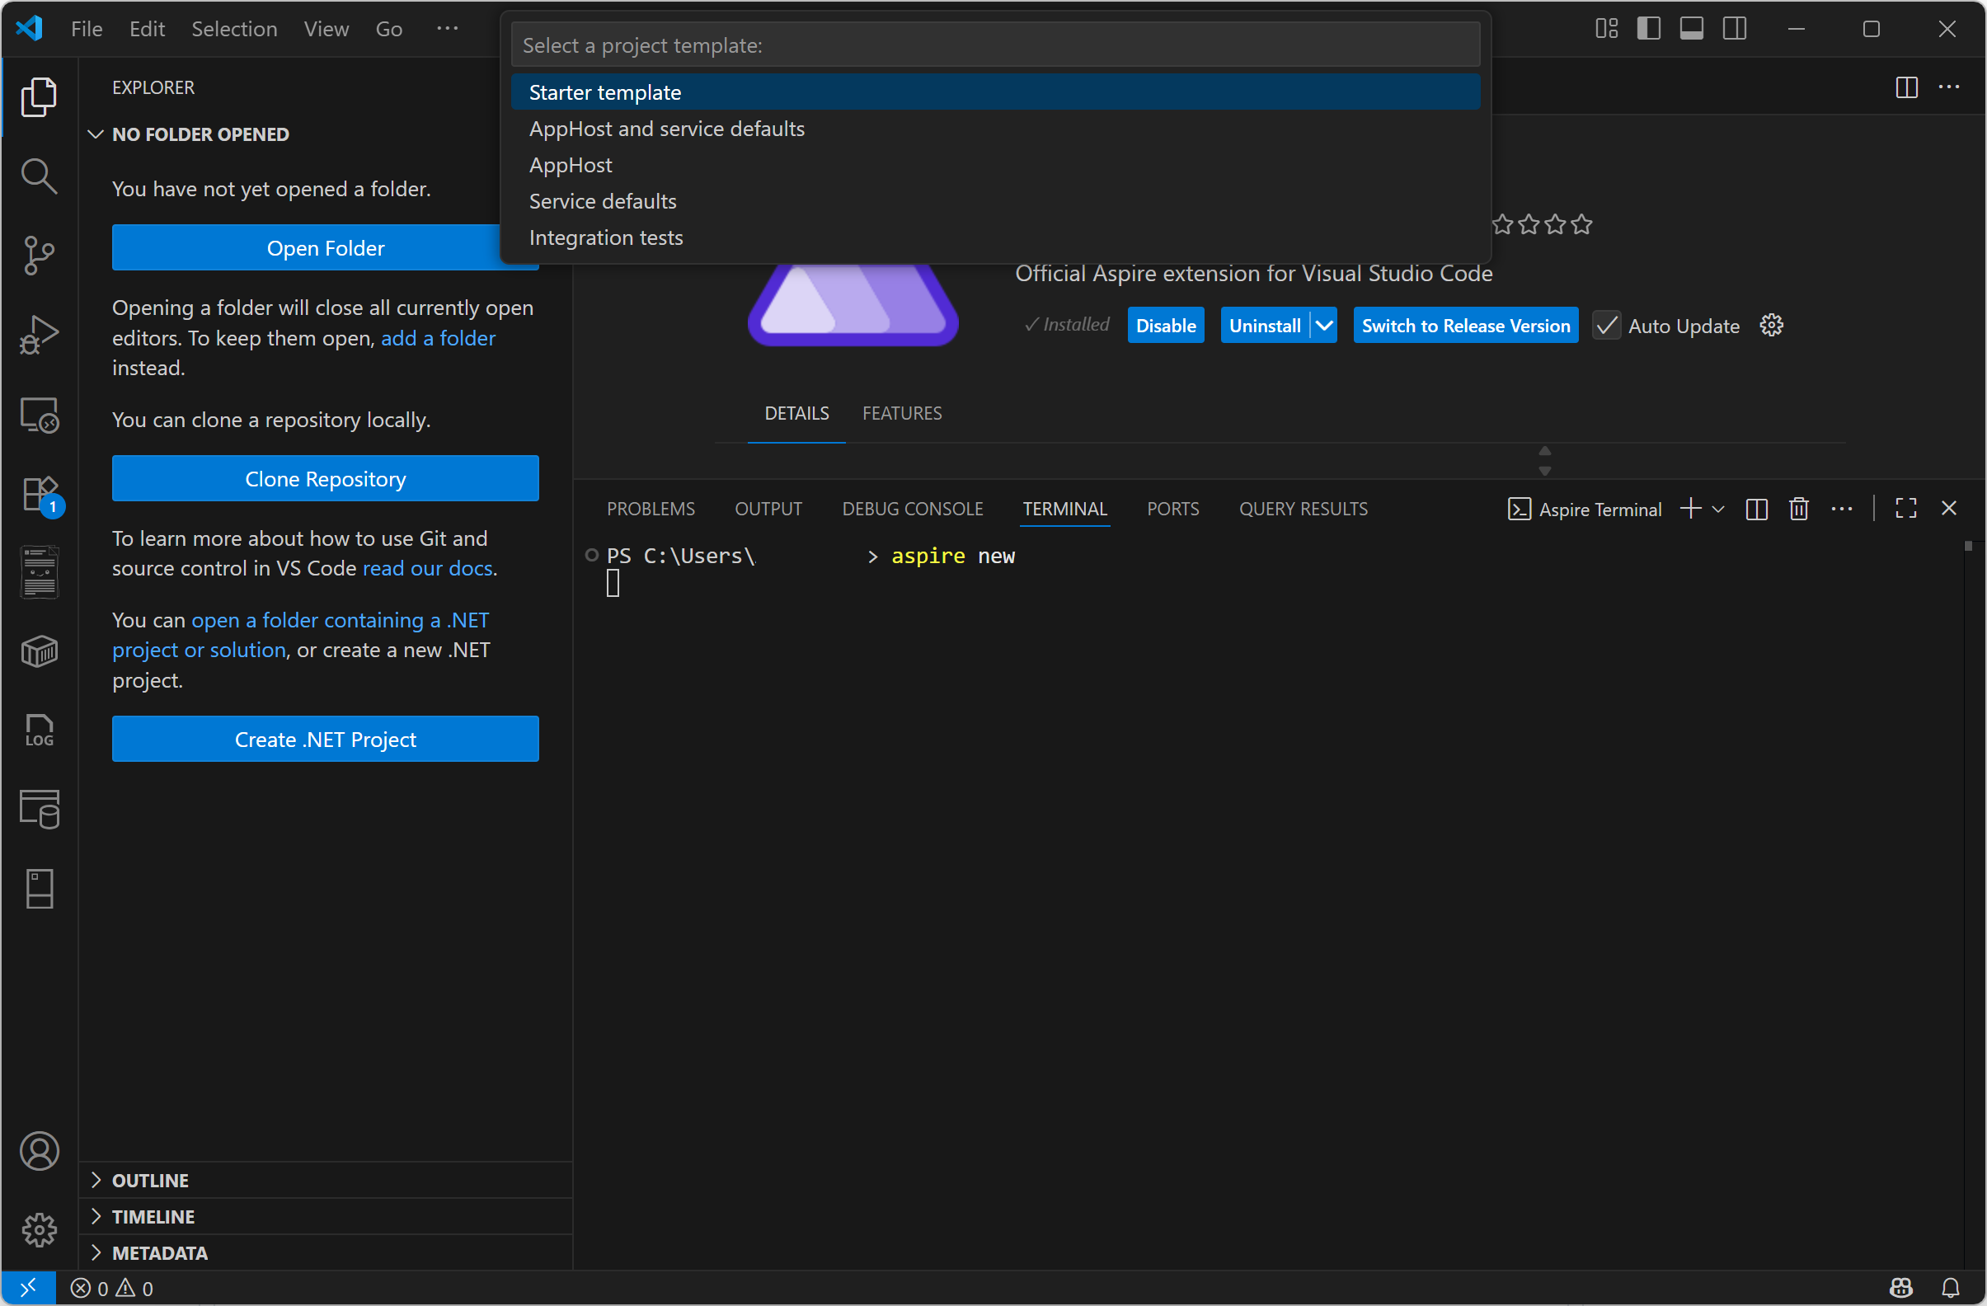
Task: Open new terminal profile dropdown chevron
Action: coord(1718,509)
